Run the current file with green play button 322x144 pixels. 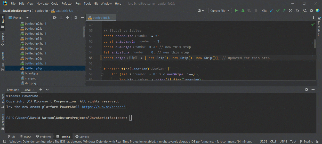[236, 11]
